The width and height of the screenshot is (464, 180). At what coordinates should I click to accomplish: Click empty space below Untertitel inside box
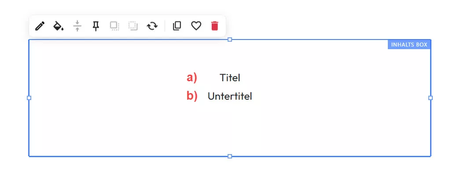pos(230,130)
